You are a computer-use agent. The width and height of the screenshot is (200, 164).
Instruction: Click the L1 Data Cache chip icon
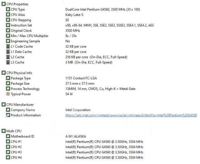pyautogui.click(x=8, y=52)
